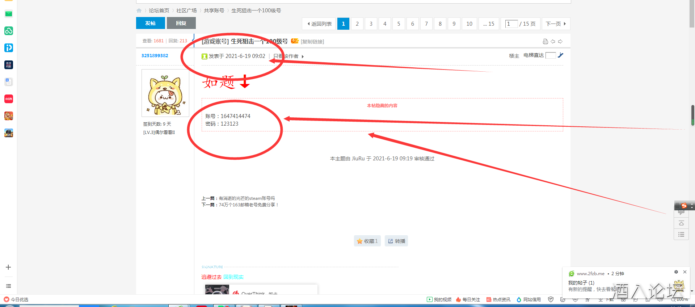Go to page 5
This screenshot has width=695, height=307.
399,24
